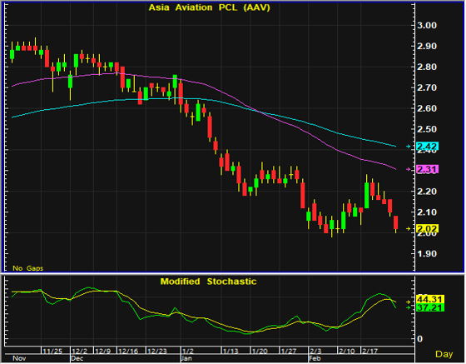The height and width of the screenshot is (364, 466).
Task: Click the magenta 2.31 moving average value label
Action: tap(427, 169)
